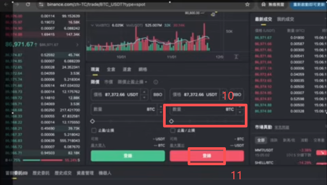Select the 全部 filter under 市場異動
Viewport: 327px width, 185px height.
261,140
